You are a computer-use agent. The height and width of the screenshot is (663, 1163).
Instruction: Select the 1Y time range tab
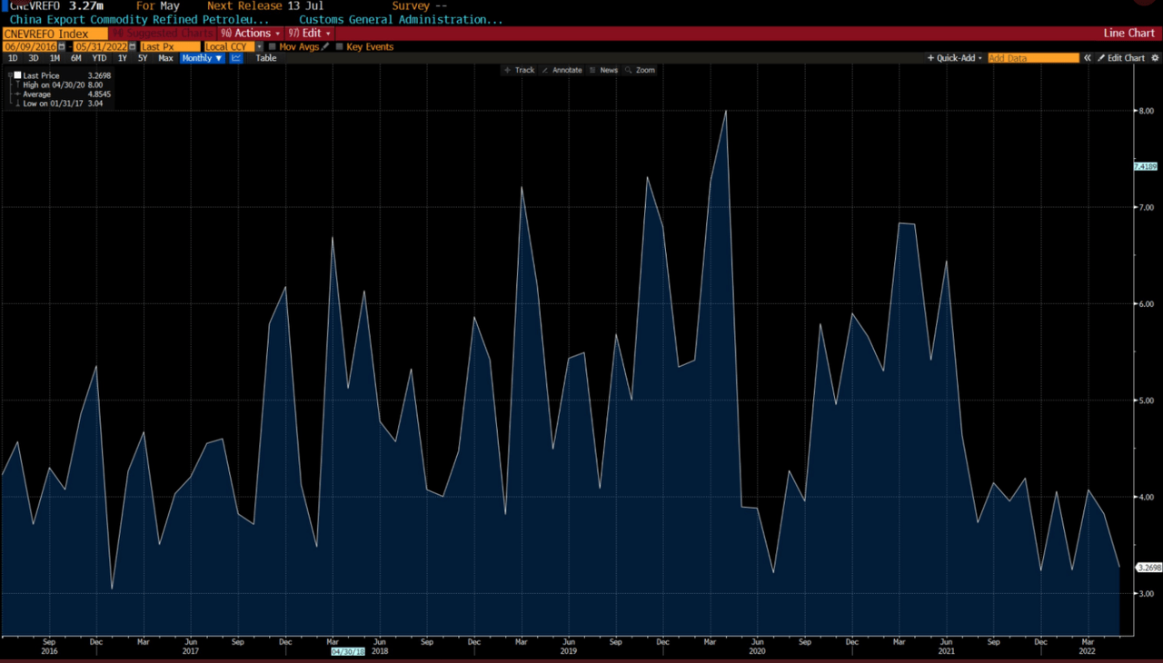pyautogui.click(x=122, y=58)
